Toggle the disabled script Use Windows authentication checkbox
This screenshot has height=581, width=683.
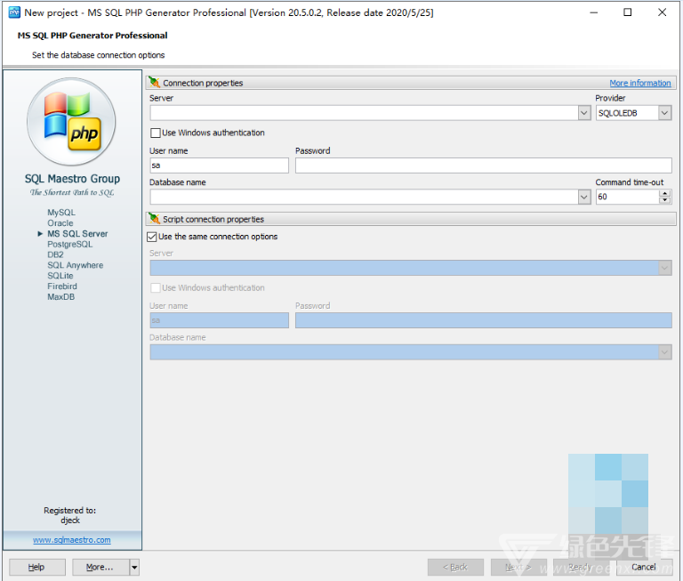155,287
